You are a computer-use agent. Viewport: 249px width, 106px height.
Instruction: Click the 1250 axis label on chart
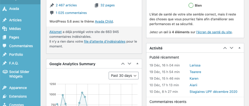[x=52, y=84]
